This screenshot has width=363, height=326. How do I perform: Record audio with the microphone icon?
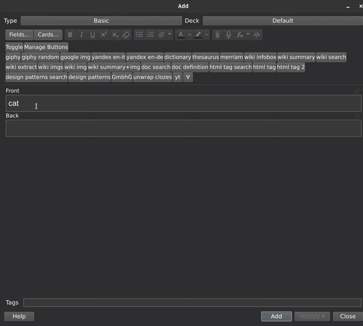tap(228, 35)
